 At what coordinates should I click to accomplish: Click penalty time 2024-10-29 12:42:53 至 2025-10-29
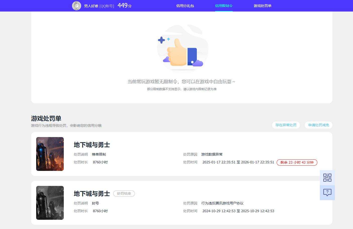(238, 211)
